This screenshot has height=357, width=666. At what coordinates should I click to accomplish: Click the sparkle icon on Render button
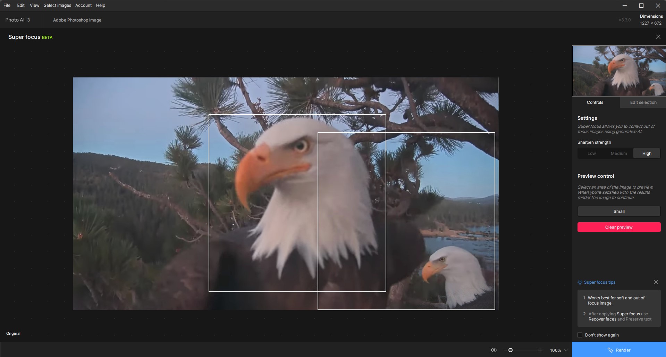[x=610, y=350]
